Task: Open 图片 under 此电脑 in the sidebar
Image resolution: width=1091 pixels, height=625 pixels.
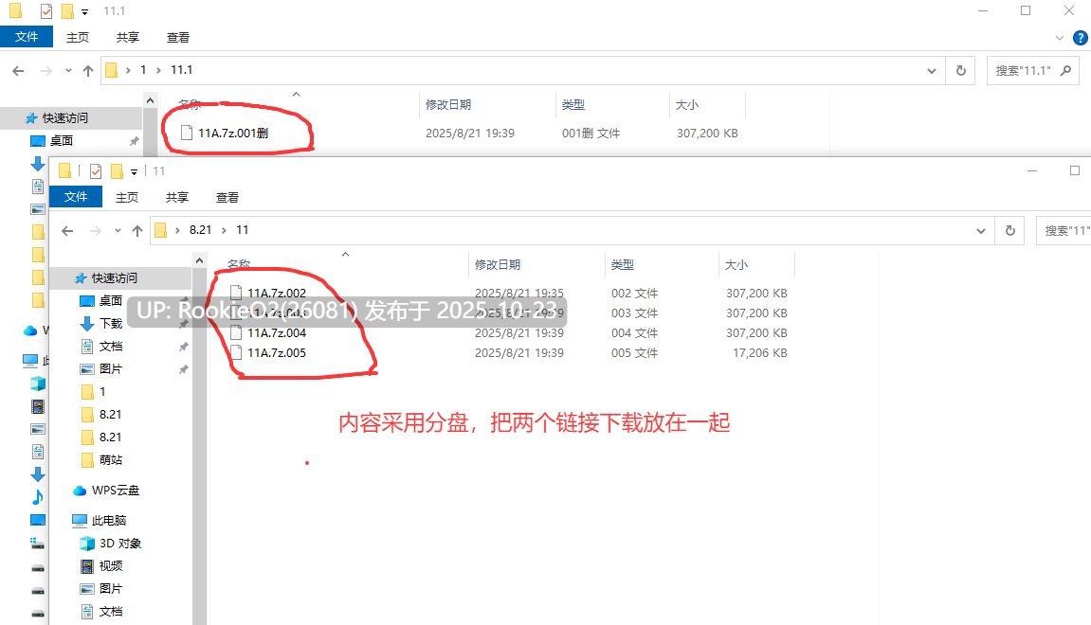Action: tap(111, 588)
